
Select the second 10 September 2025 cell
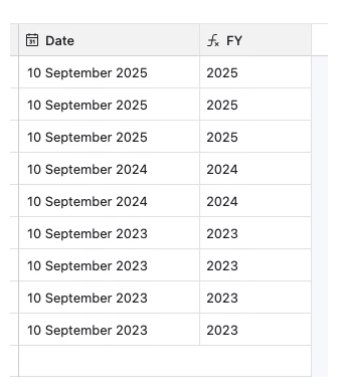87,105
